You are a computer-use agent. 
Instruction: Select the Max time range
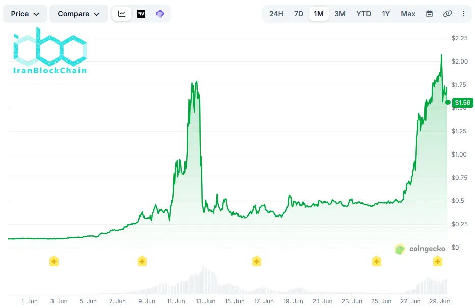[x=408, y=14]
